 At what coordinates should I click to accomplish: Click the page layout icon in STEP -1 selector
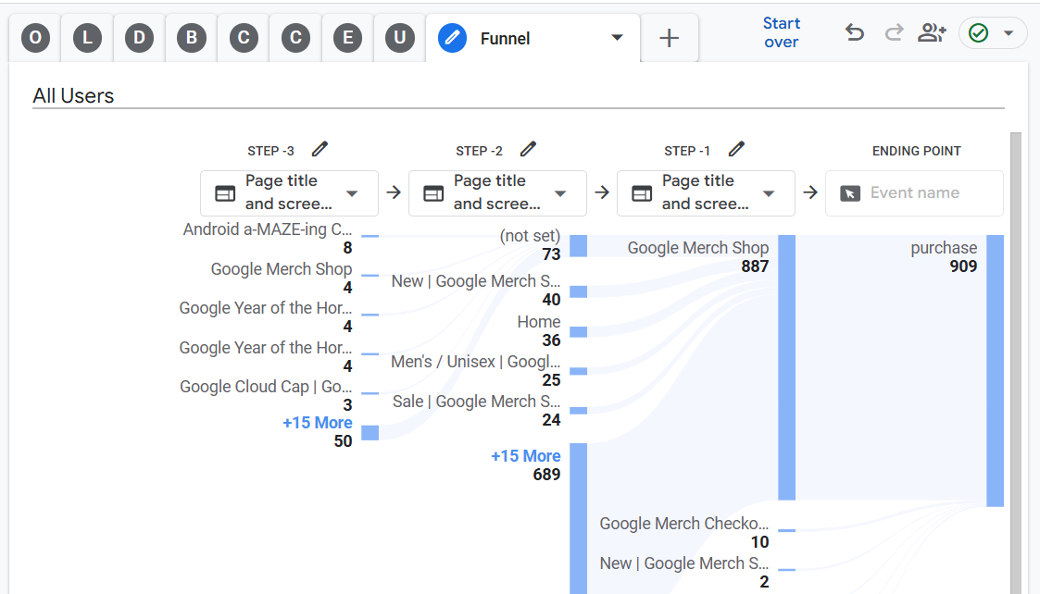pos(642,193)
